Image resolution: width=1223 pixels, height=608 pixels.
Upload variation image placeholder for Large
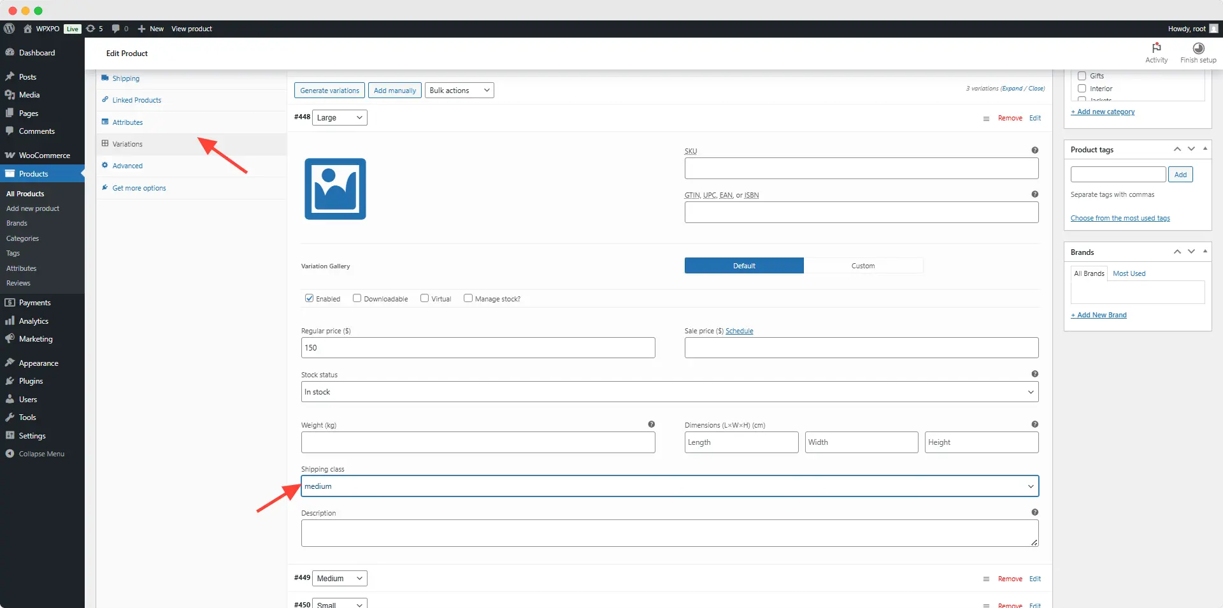tap(335, 189)
